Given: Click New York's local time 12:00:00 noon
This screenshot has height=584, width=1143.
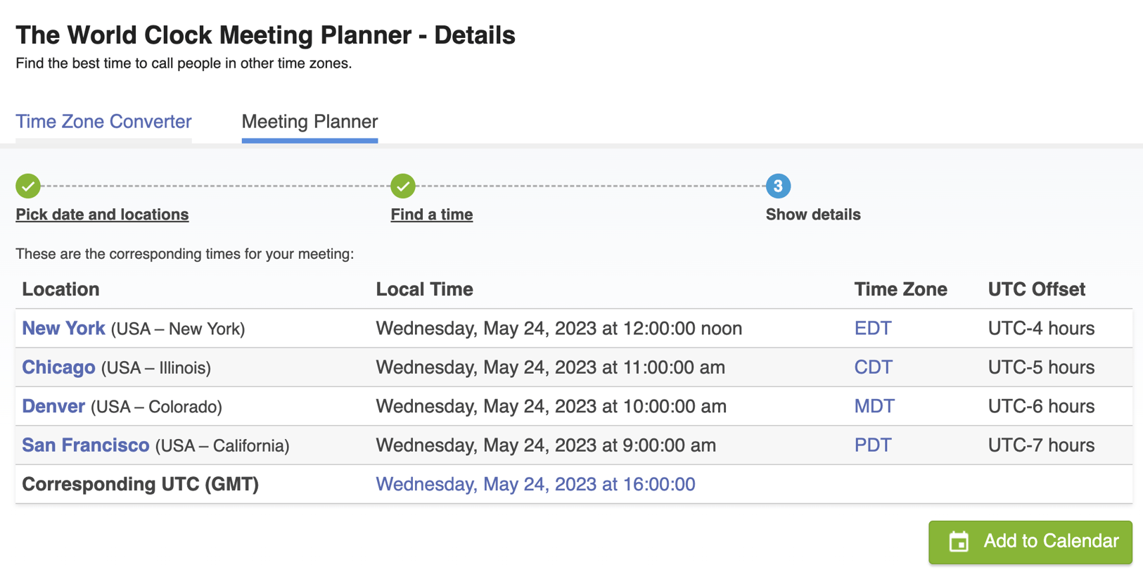Looking at the screenshot, I should coord(558,329).
